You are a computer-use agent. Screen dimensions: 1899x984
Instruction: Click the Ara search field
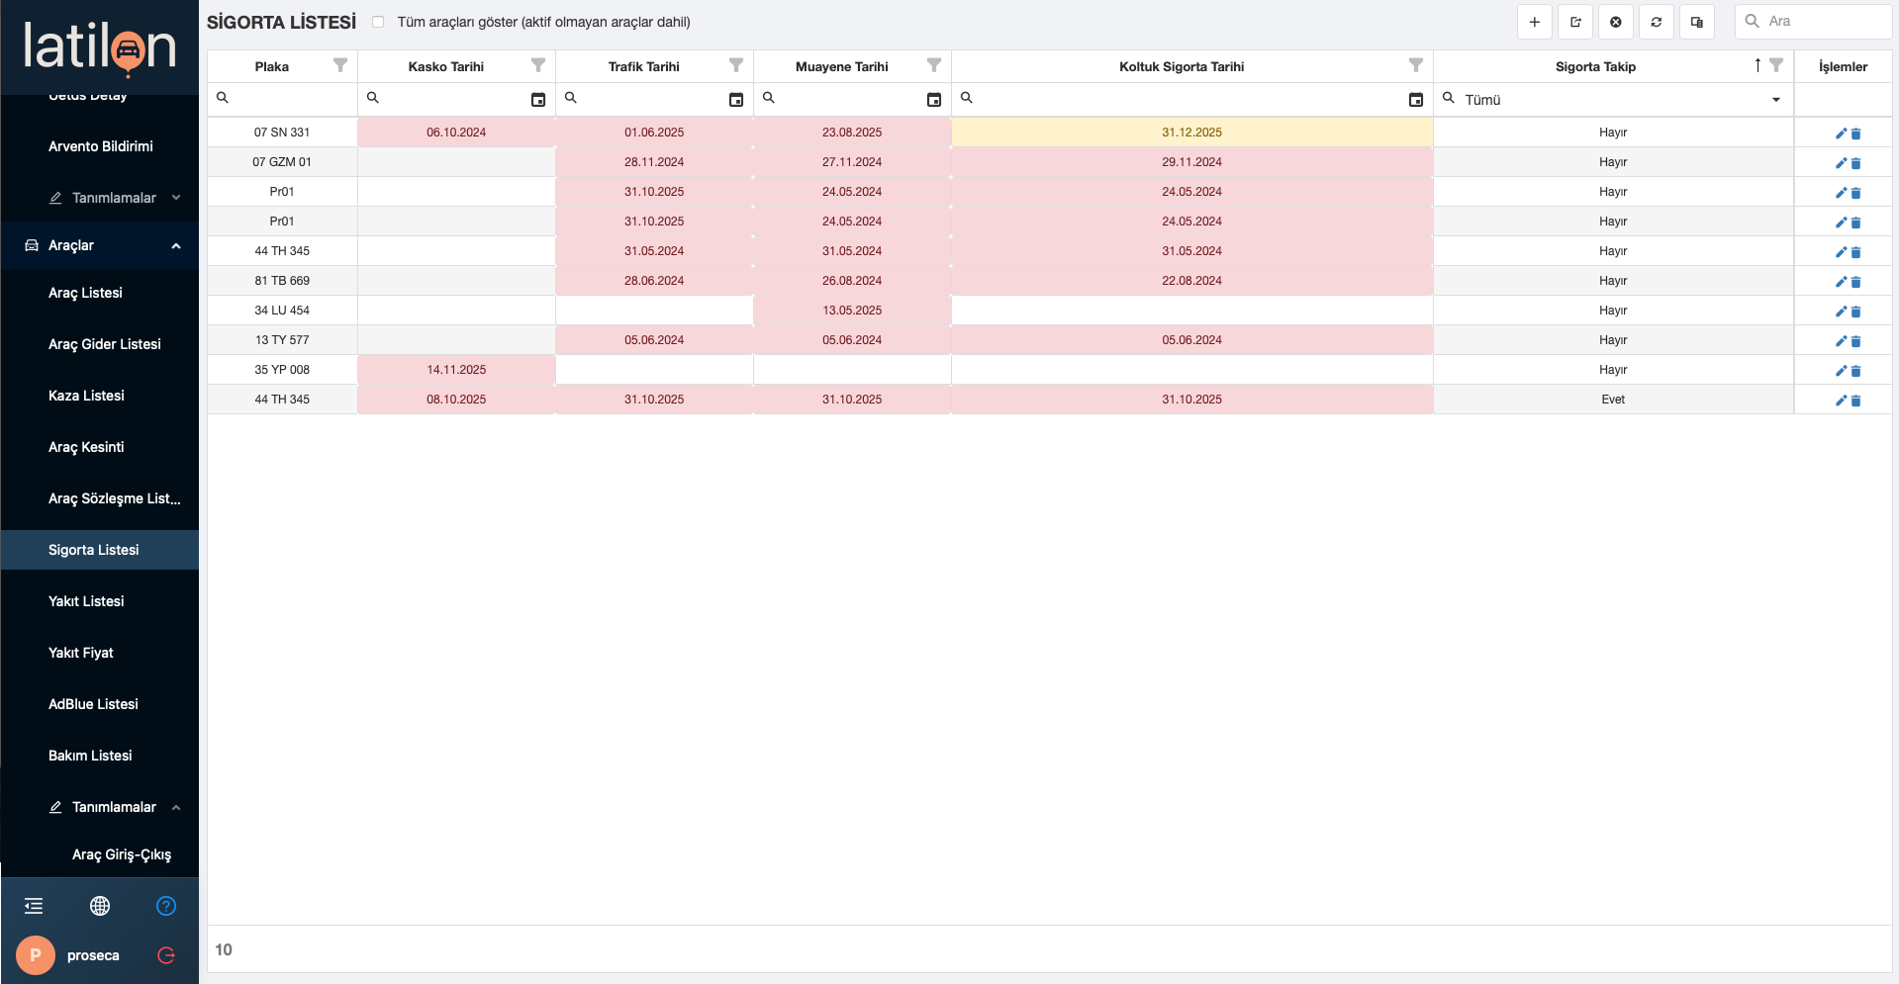coord(1821,22)
